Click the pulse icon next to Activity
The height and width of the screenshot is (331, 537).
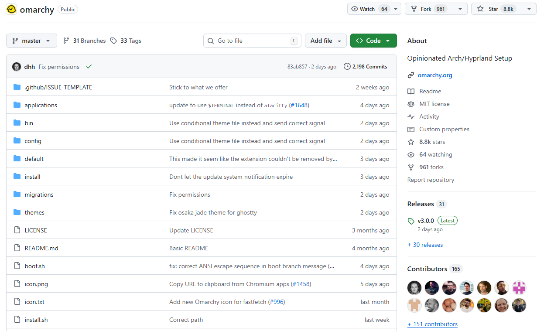tap(410, 116)
